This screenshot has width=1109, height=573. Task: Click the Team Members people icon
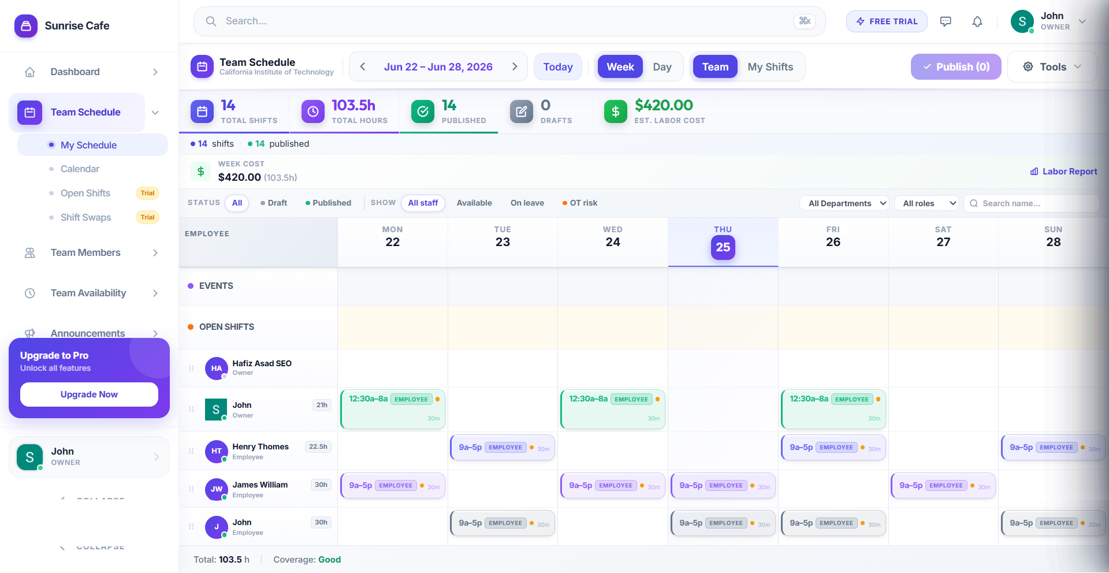[x=30, y=253]
